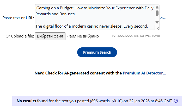Viewport: 195px width, 107px height.
Task: Click the 'Paste text or URL:' label
Action: [x=18, y=18]
